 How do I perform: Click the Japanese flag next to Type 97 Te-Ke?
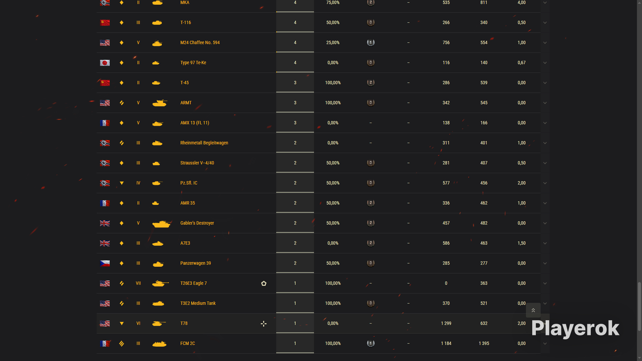105,63
